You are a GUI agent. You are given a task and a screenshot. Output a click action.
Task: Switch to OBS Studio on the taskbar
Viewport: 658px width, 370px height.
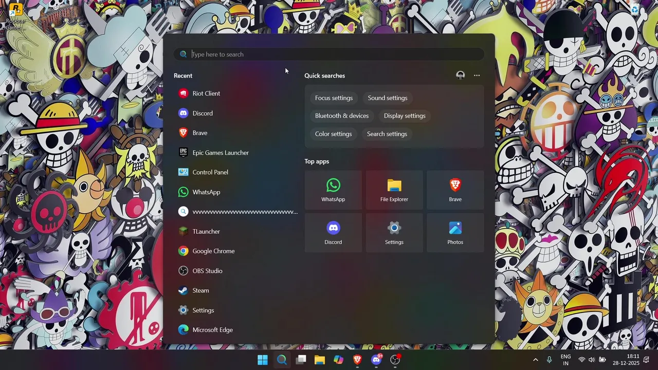395,360
